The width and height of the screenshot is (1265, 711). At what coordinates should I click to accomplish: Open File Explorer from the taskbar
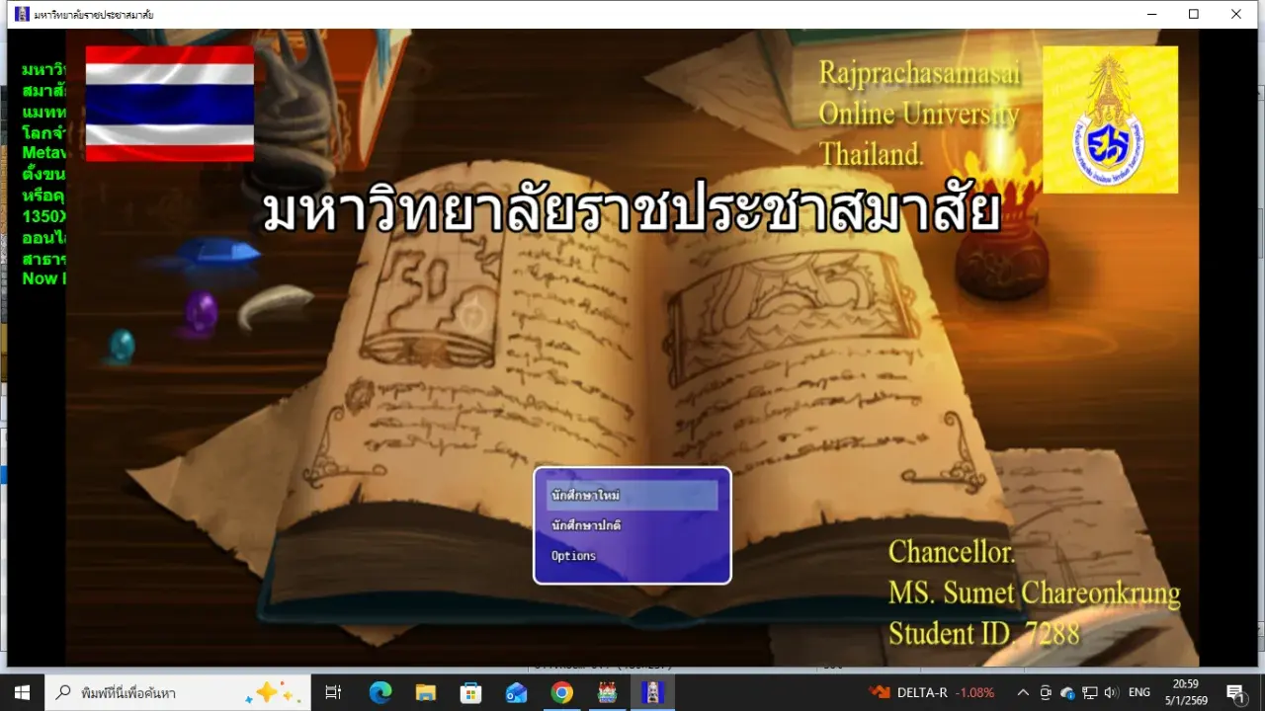426,692
